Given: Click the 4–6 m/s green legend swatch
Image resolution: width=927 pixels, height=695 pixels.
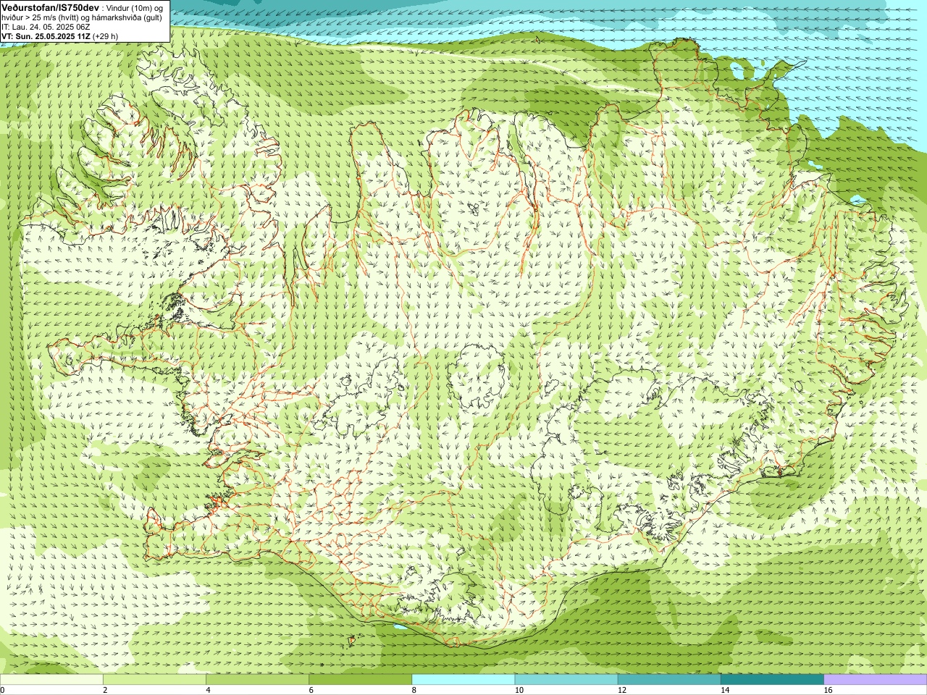Looking at the screenshot, I should coord(257,680).
